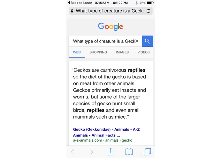The height and width of the screenshot is (158, 222).
Task: Clear the search query with X
Action: [x=137, y=41]
